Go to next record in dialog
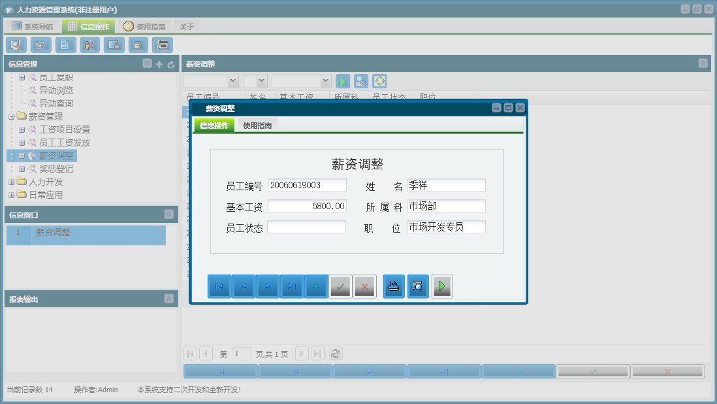717x404 pixels. coord(268,286)
